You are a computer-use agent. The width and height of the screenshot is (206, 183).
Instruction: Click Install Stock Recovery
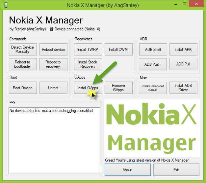point(88,64)
